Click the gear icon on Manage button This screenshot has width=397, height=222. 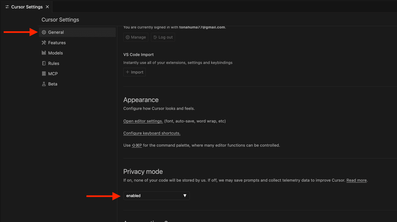(128, 37)
